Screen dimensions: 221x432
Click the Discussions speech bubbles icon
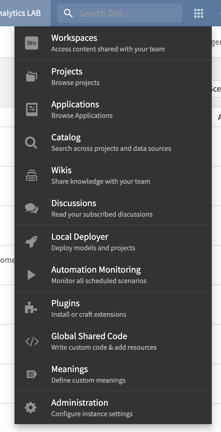pos(32,208)
